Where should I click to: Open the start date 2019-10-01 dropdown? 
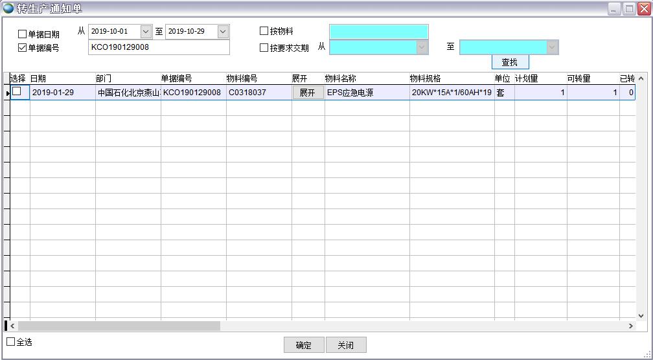tap(146, 32)
